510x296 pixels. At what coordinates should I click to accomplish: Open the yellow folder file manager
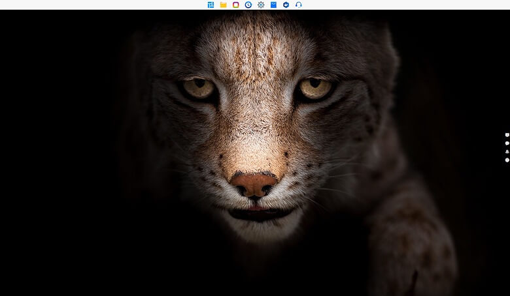point(223,5)
